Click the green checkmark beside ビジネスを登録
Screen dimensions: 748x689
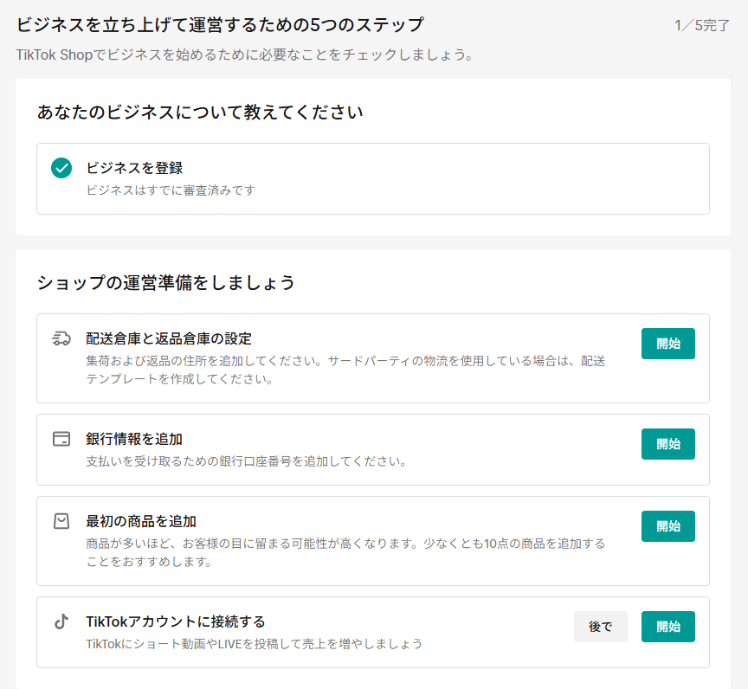pos(61,168)
